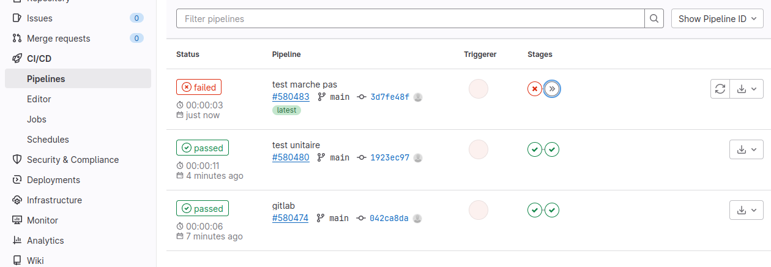Screen dimensions: 771x267
Task: Click the skipped stage icon for pipeline #580483
Action: [x=552, y=89]
